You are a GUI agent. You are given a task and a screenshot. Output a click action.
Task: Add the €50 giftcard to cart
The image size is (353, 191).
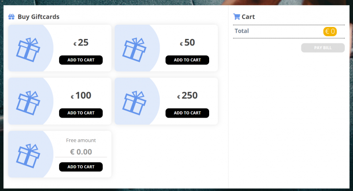[187, 60]
